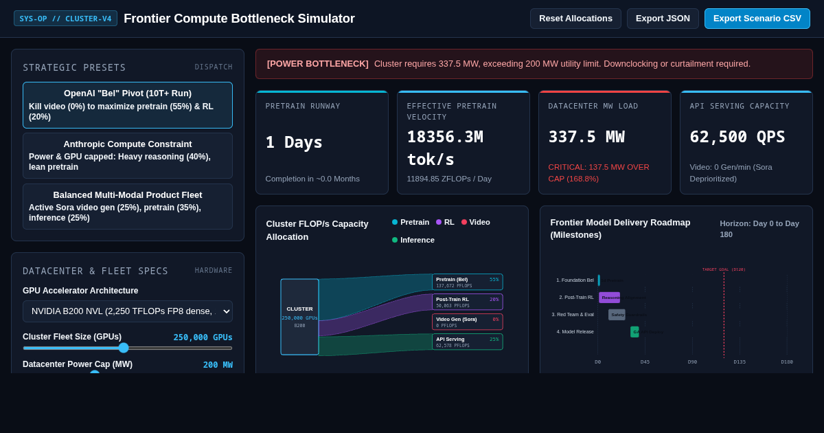Image resolution: width=824 pixels, height=433 pixels.
Task: Export configuration as JSON
Action: click(663, 19)
